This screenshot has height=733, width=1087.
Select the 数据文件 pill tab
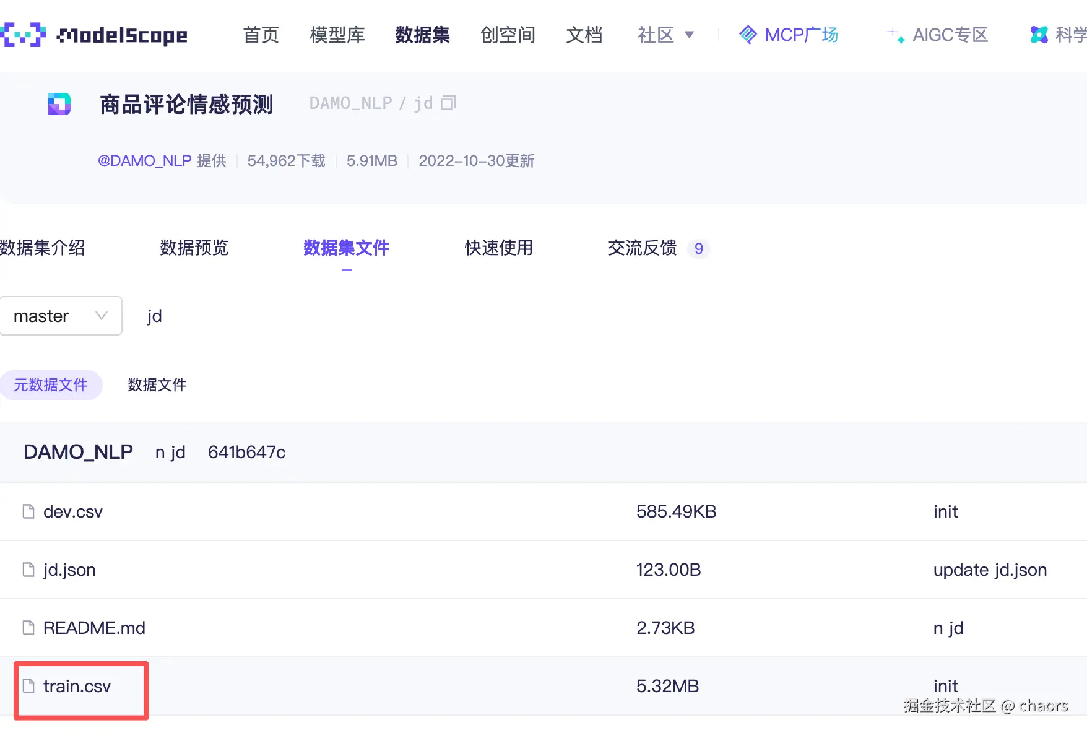pyautogui.click(x=157, y=384)
